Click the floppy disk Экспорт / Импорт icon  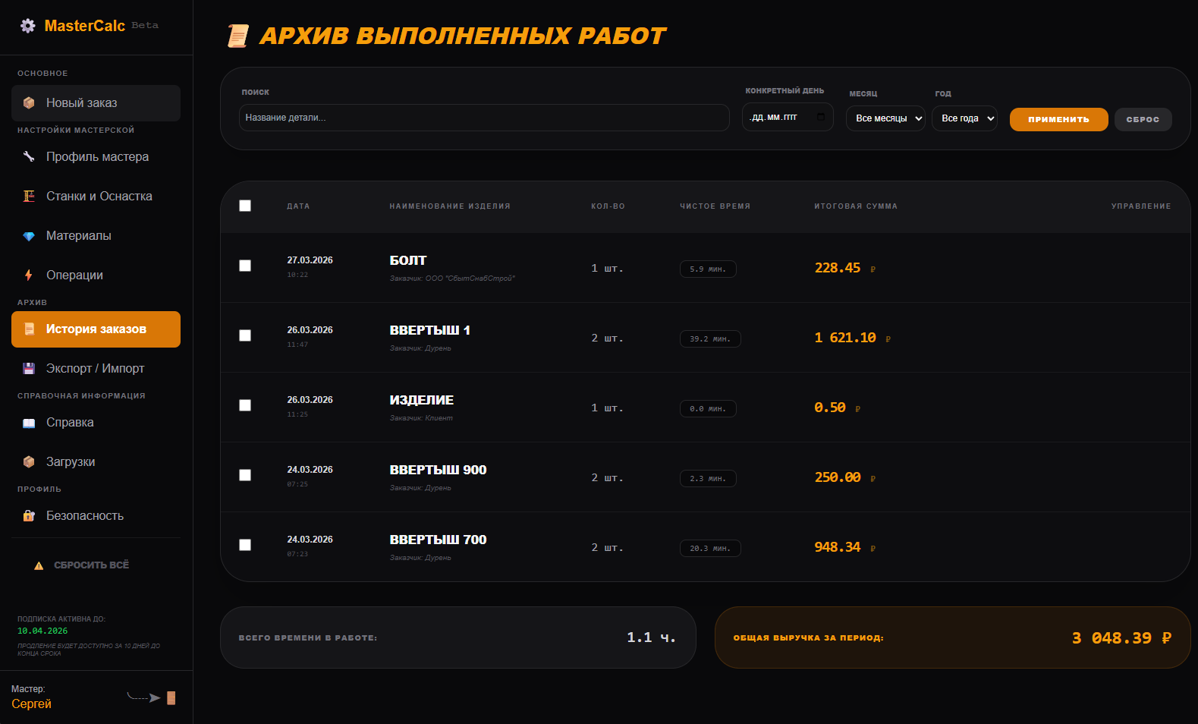[x=29, y=369]
